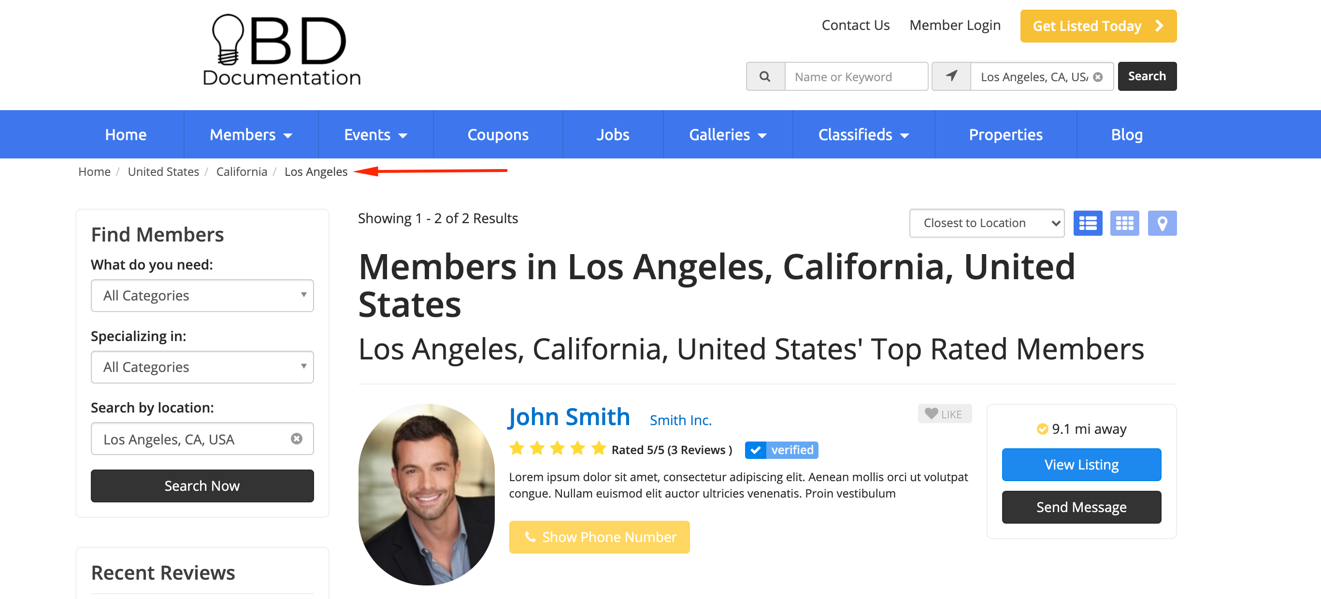Like John Smith with heart button
The height and width of the screenshot is (599, 1321).
[x=944, y=414]
